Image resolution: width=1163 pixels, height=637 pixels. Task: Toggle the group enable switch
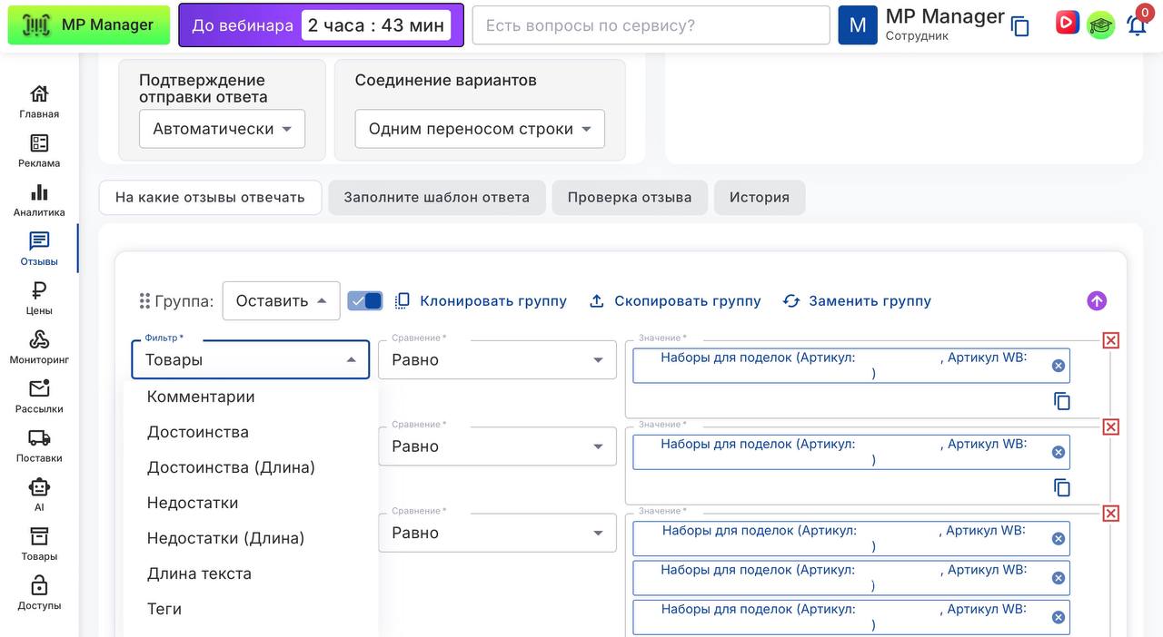click(365, 301)
